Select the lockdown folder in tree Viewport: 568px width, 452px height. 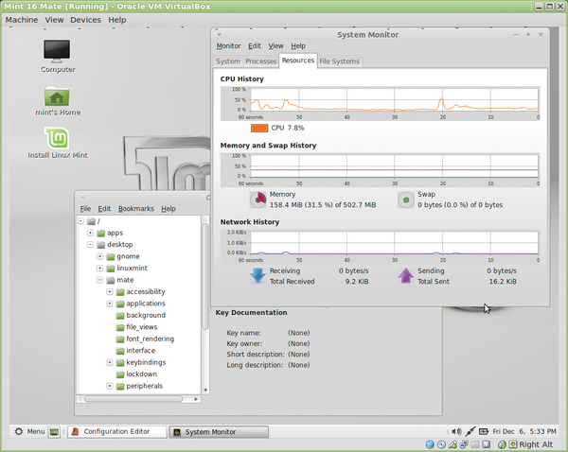point(136,374)
